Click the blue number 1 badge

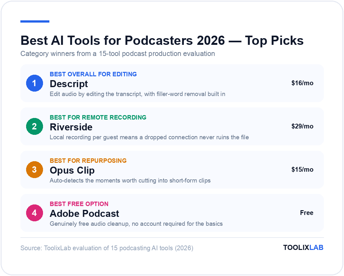coord(34,83)
